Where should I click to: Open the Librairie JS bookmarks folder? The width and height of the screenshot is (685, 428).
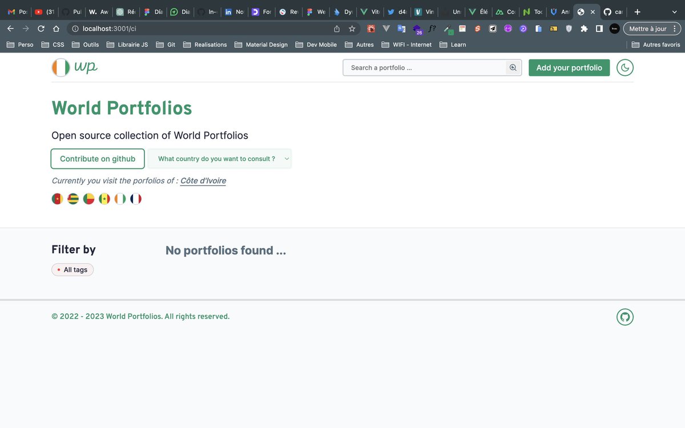click(x=127, y=45)
